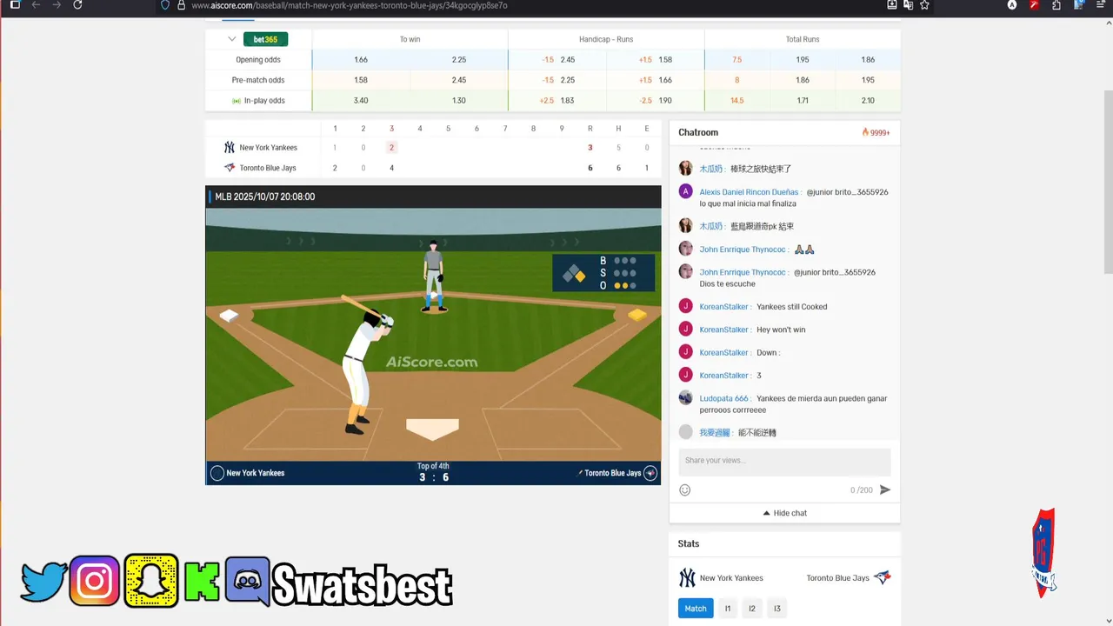
Task: Click the purple A avatar of Alexis
Action: click(686, 191)
